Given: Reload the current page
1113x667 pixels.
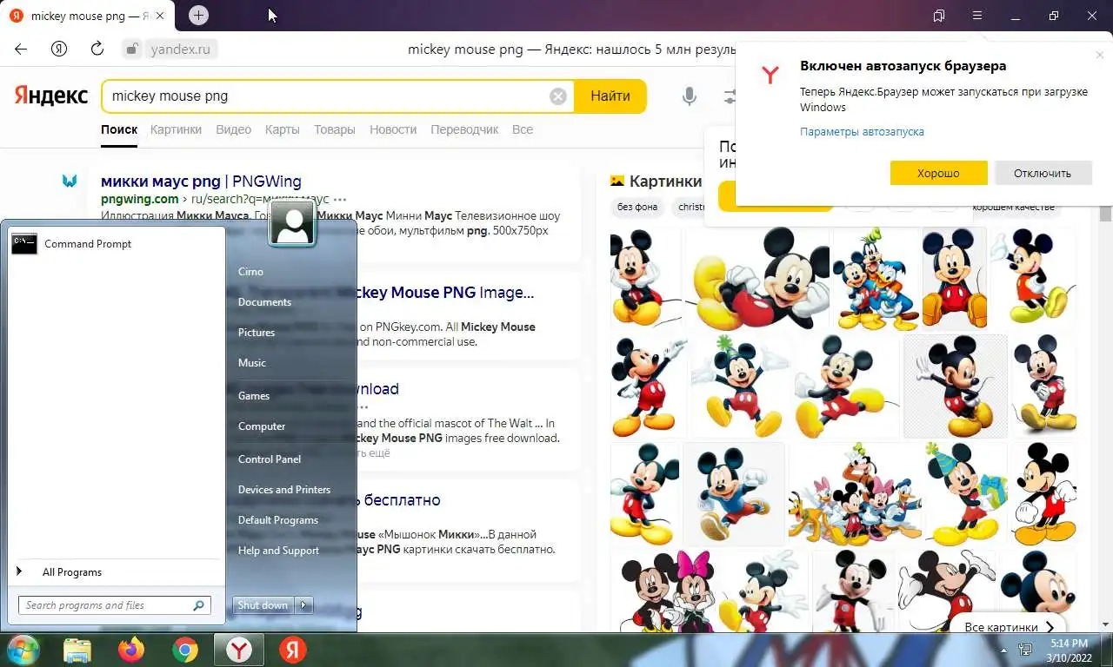Looking at the screenshot, I should (x=97, y=49).
